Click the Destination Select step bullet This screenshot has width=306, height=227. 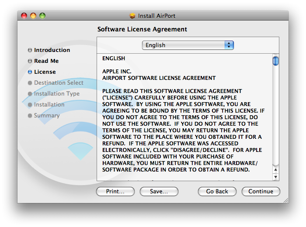[30, 83]
